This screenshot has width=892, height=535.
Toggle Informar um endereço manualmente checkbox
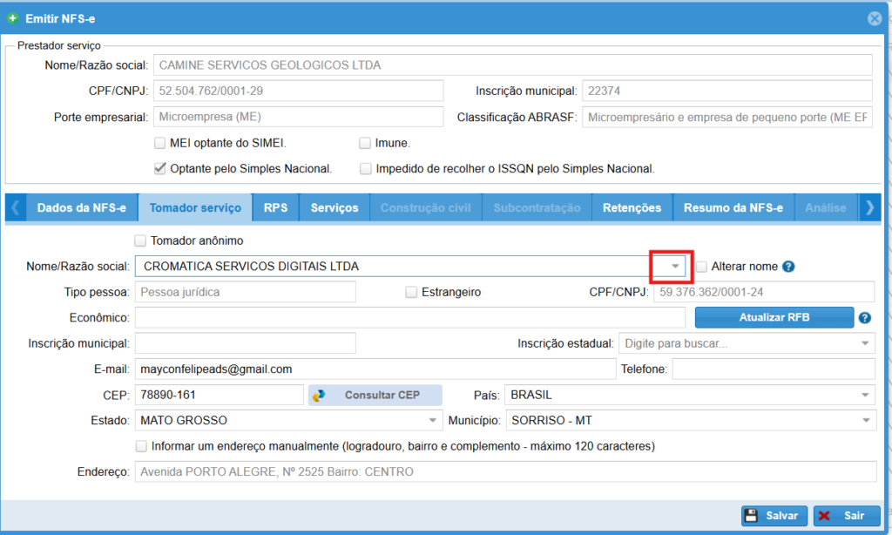click(x=141, y=446)
